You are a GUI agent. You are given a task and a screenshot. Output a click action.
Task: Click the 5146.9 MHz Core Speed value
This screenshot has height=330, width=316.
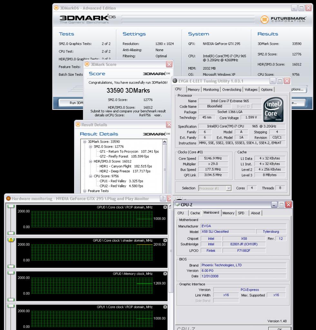pyautogui.click(x=213, y=158)
